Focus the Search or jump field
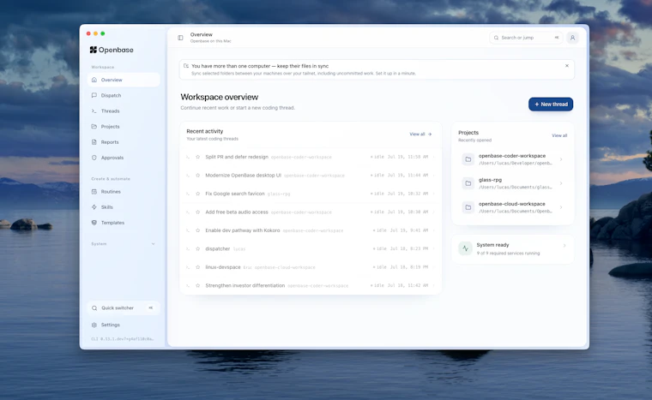Screen dimensions: 652x400 [526, 38]
